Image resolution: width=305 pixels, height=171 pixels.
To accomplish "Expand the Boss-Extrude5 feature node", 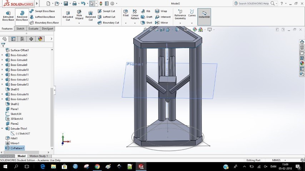I will [x=2, y=55].
